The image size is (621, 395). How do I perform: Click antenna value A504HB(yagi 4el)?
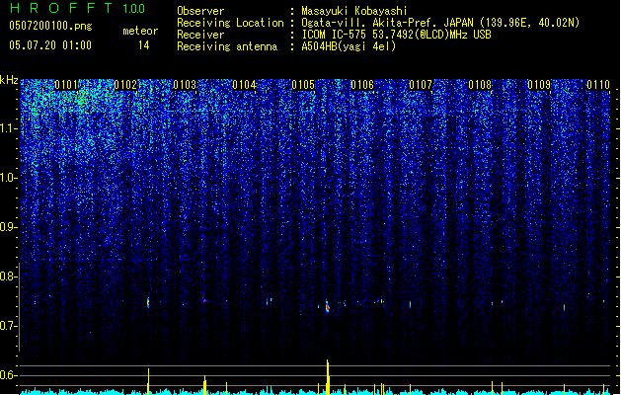tap(349, 46)
